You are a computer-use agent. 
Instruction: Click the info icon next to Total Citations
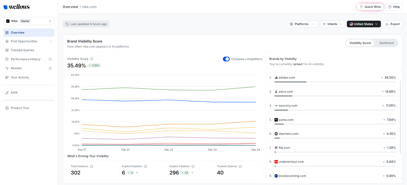point(92,166)
